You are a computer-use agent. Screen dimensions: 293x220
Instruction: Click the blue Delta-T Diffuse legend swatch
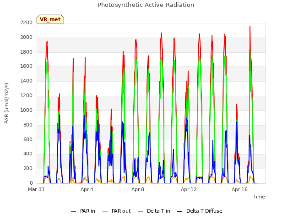point(179,212)
